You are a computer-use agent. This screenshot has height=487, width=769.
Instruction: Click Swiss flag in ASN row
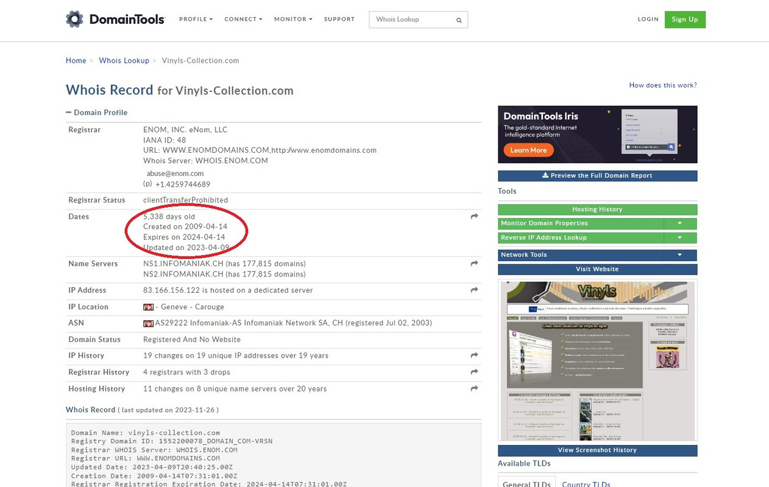coord(148,323)
